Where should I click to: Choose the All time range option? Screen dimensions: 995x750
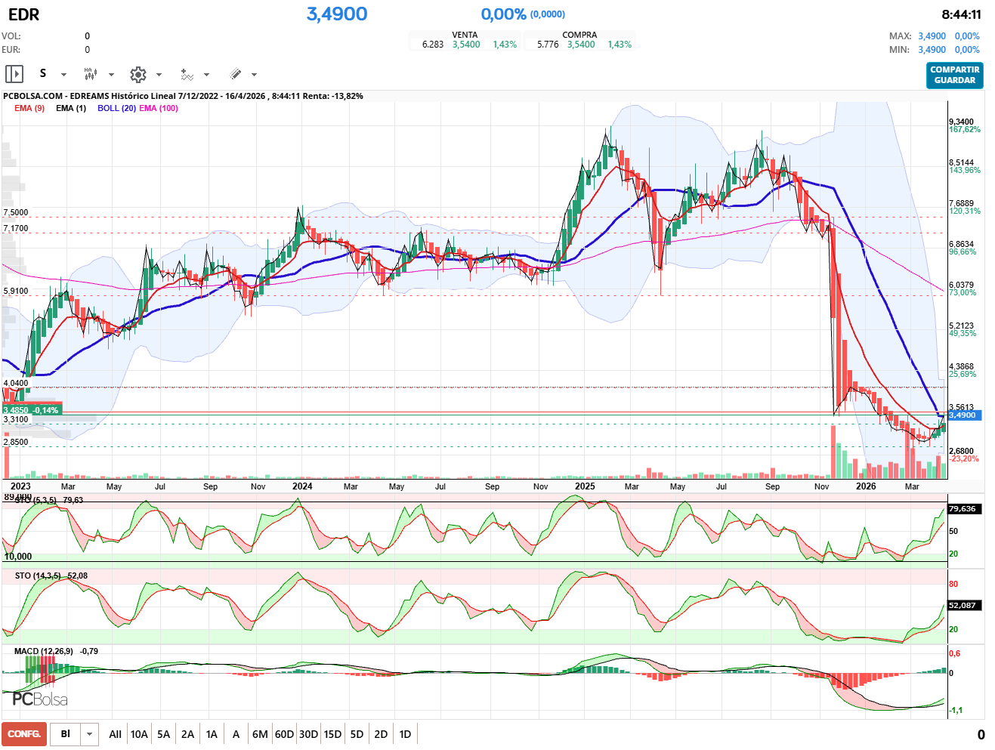tap(115, 734)
